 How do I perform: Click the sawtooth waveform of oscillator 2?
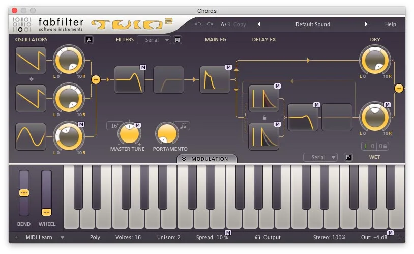[31, 98]
